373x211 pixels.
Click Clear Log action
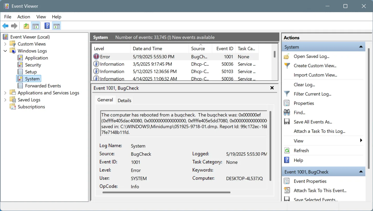click(x=304, y=85)
